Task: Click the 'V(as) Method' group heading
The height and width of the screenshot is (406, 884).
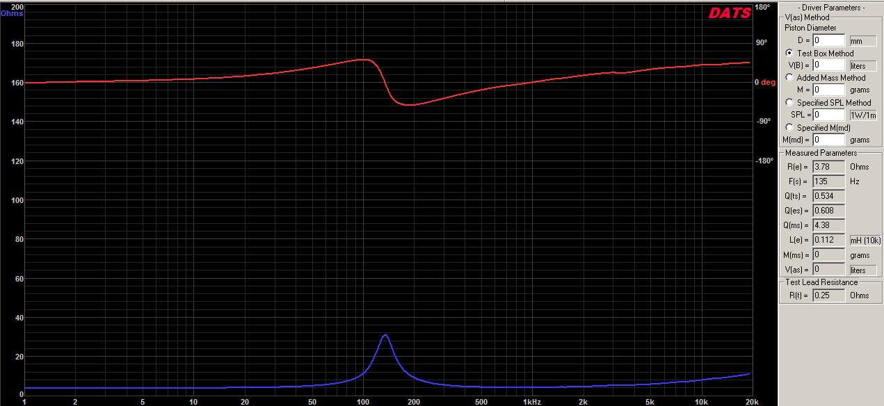Action: click(x=807, y=17)
